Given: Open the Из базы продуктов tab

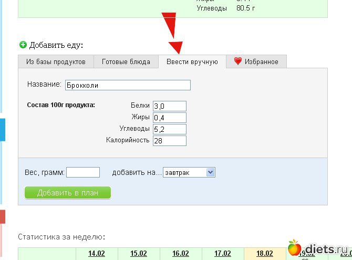Looking at the screenshot, I should click(56, 62).
